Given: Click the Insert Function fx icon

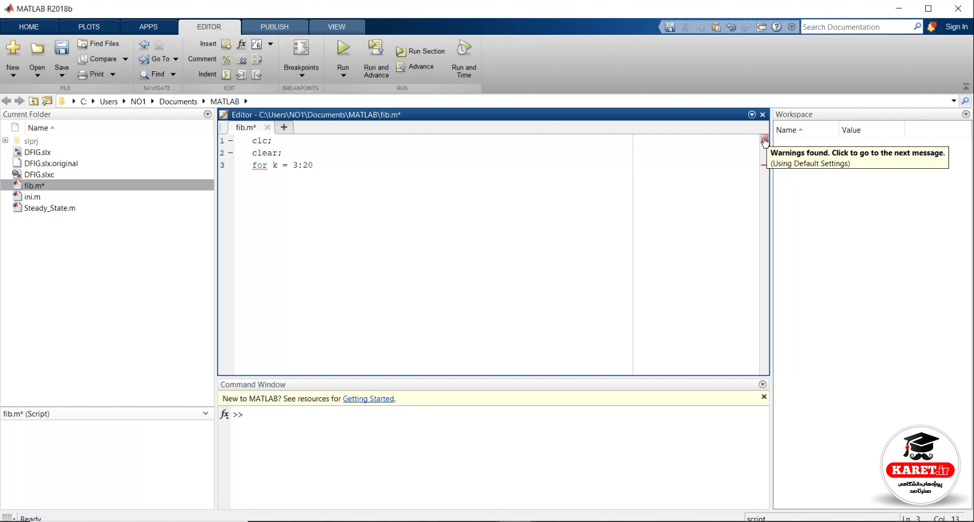Looking at the screenshot, I should click(241, 44).
